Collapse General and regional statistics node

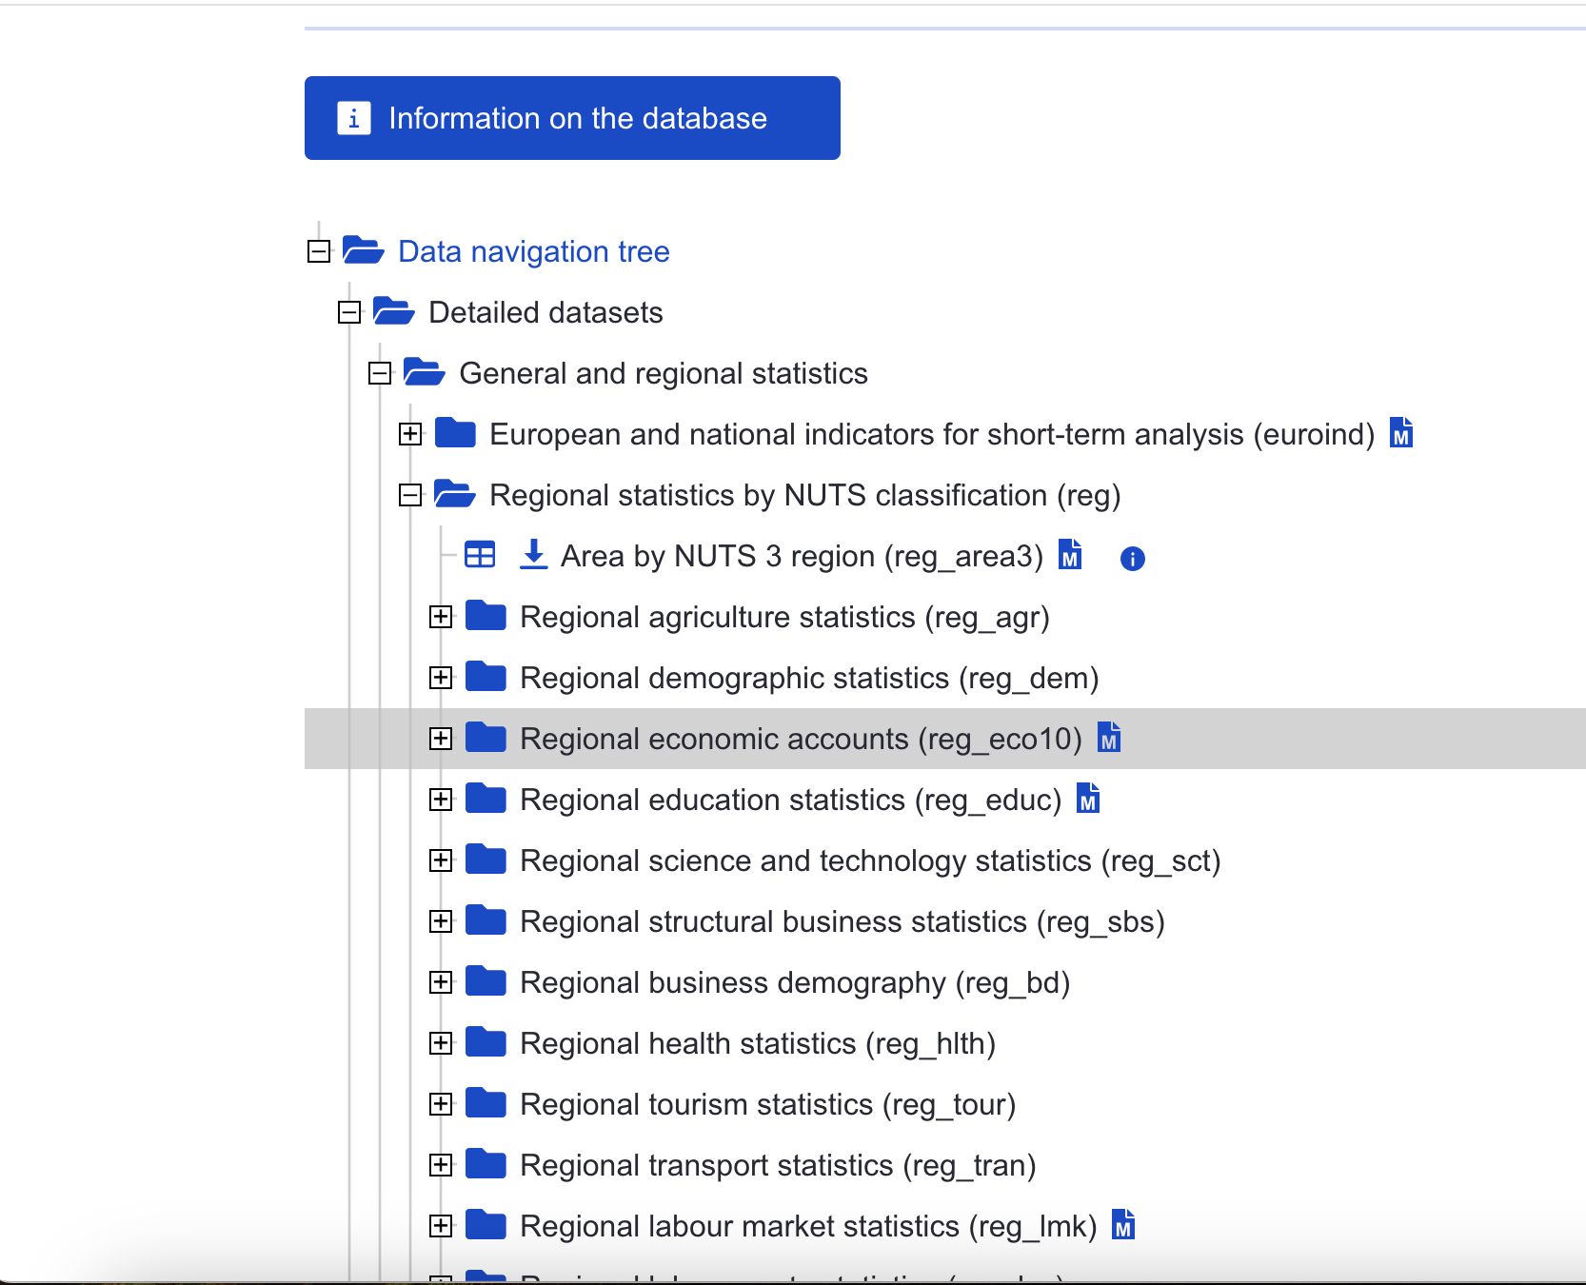click(x=380, y=373)
